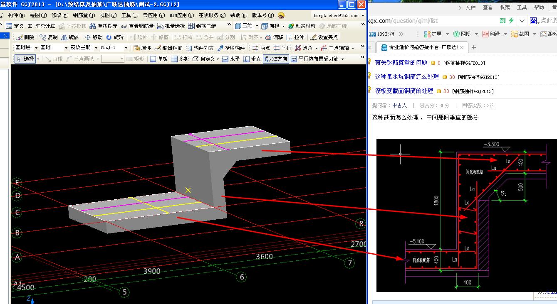Image resolution: width=557 pixels, height=304 pixels.
Task: Click the 汇总计算 (summary calculation) sigma icon
Action: coord(30,26)
